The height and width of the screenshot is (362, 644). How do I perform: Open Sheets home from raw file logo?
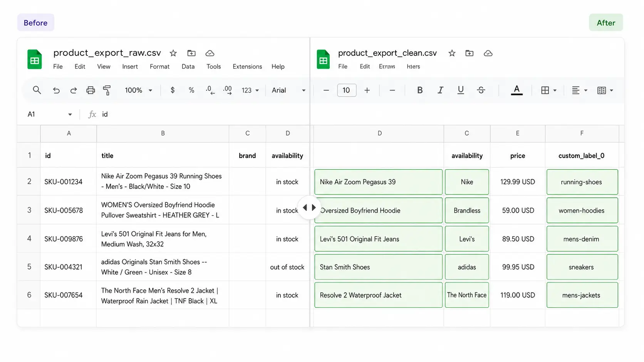point(34,59)
